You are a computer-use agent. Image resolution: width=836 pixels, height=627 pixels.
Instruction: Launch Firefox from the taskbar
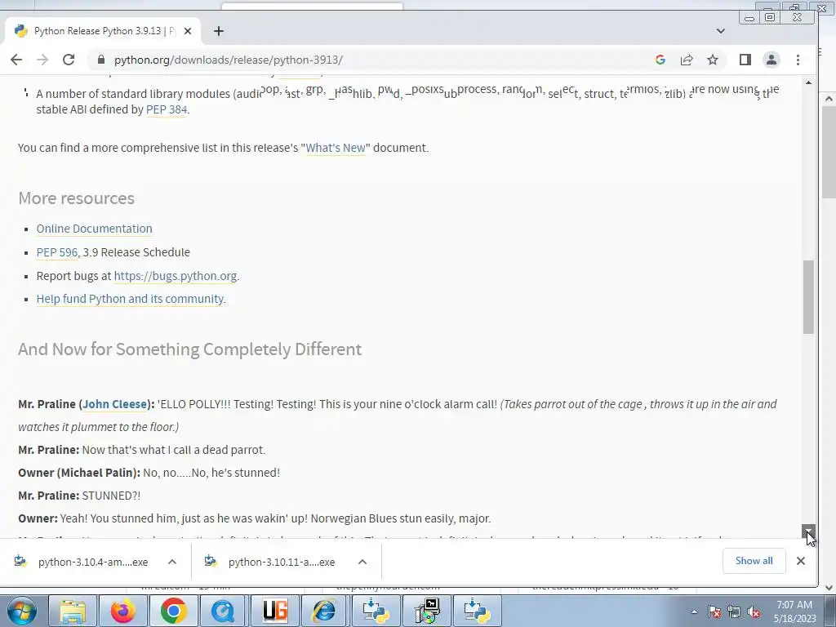tap(122, 611)
